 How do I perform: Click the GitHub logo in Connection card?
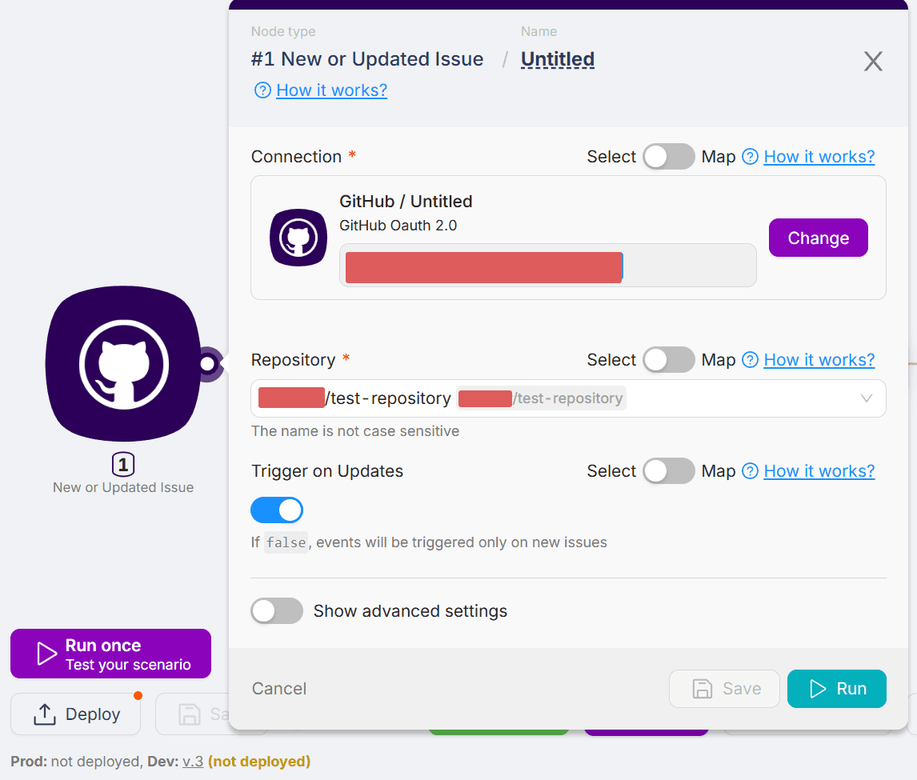(298, 238)
